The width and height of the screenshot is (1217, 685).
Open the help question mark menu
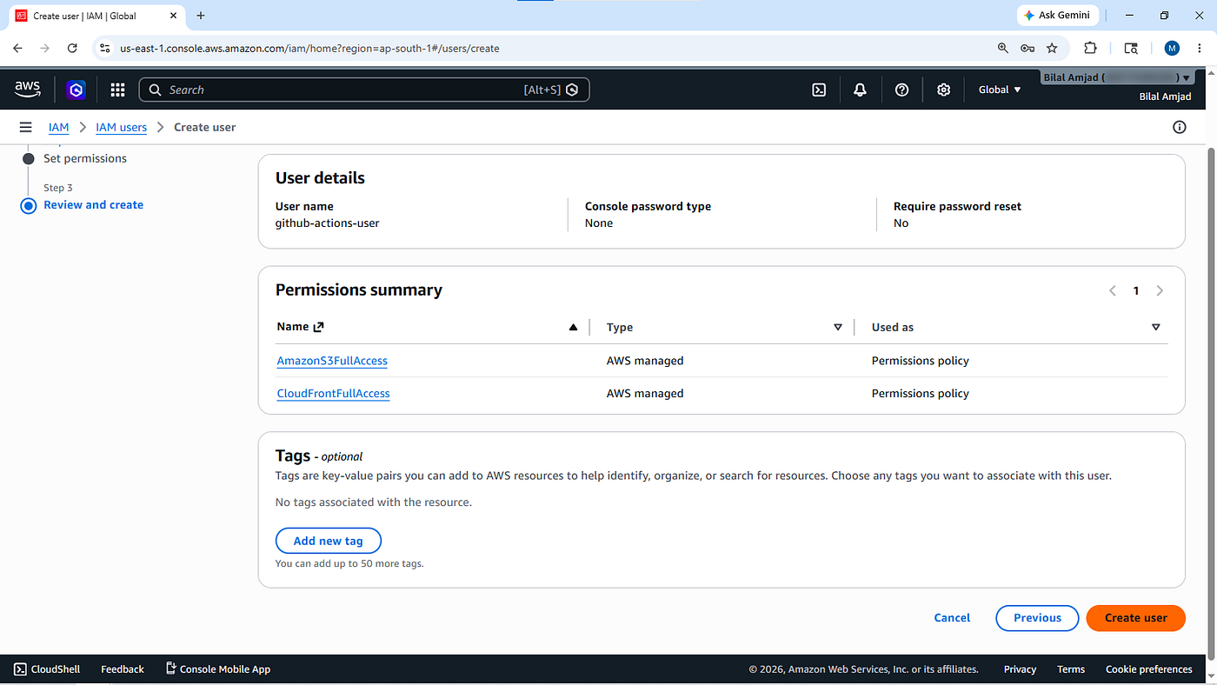pos(902,90)
